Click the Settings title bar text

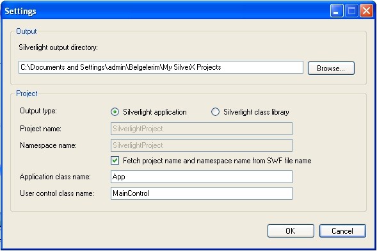pyautogui.click(x=20, y=12)
